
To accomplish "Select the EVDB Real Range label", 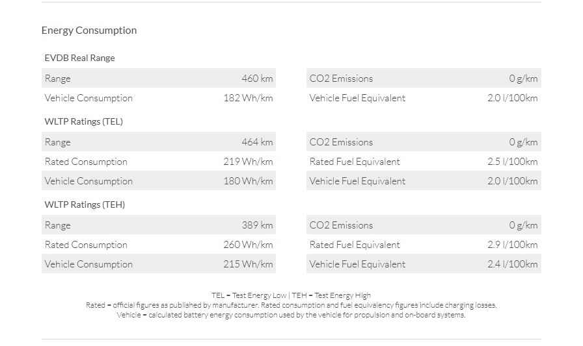I will [79, 58].
